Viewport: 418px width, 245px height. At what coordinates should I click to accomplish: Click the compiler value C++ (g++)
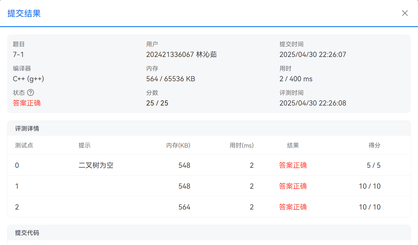click(x=28, y=79)
